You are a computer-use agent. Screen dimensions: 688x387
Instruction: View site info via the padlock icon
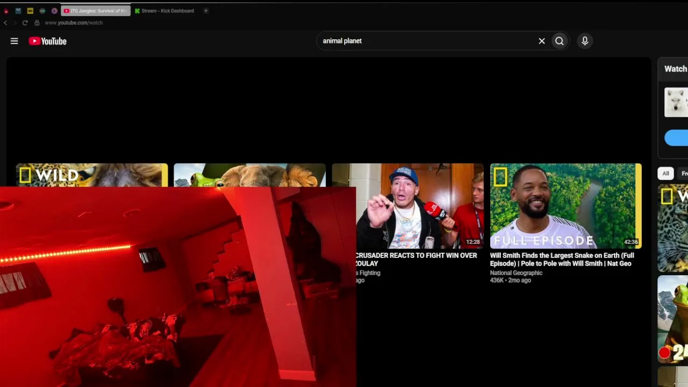pyautogui.click(x=37, y=23)
